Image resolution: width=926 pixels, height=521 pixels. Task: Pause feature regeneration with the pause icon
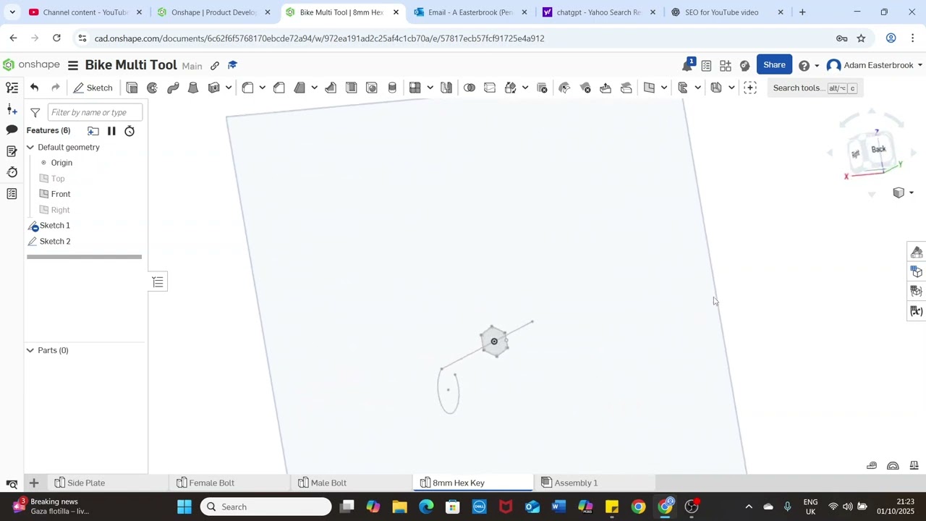coord(111,131)
